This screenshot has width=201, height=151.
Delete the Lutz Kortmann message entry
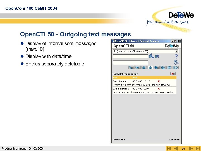pos(159,89)
